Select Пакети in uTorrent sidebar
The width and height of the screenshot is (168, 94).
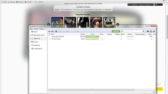35,32
